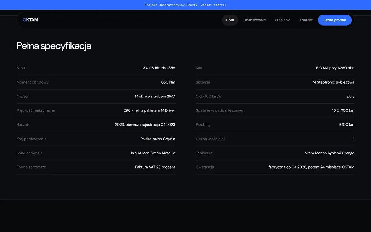Select Faktura VAT 23 procent value
This screenshot has height=232, width=371.
tap(155, 167)
